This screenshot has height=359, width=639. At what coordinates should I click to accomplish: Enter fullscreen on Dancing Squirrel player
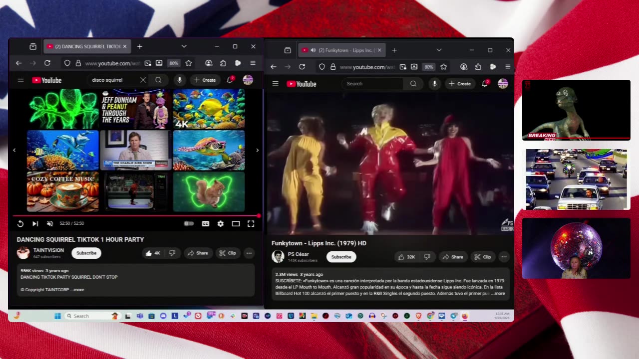(251, 224)
